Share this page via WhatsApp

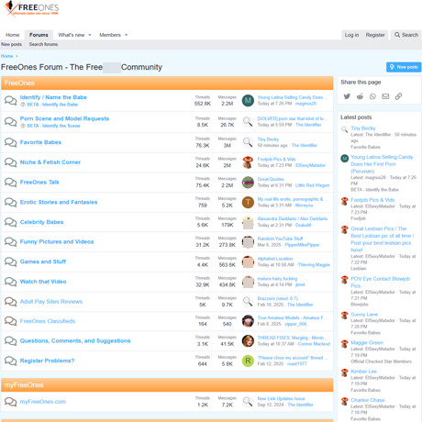tap(372, 96)
